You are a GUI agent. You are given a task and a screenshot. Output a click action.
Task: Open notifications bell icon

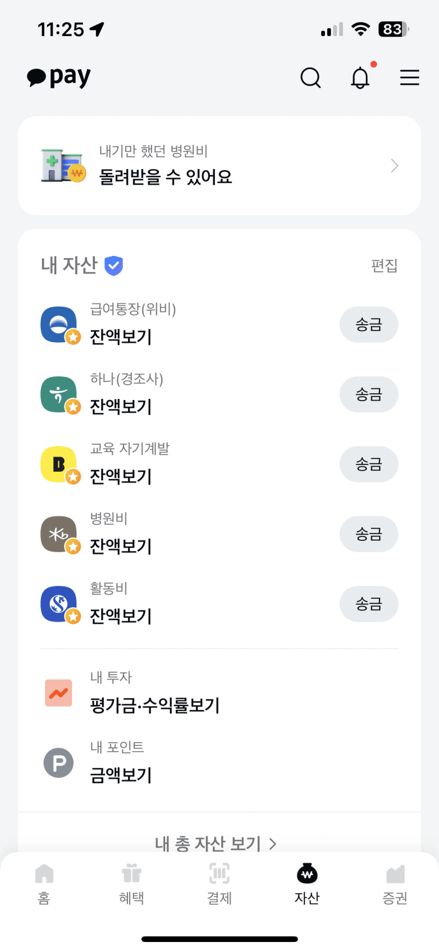[360, 78]
